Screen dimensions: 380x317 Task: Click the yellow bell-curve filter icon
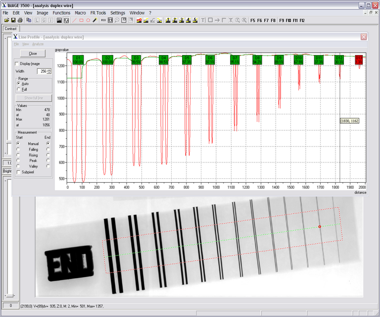(159, 20)
